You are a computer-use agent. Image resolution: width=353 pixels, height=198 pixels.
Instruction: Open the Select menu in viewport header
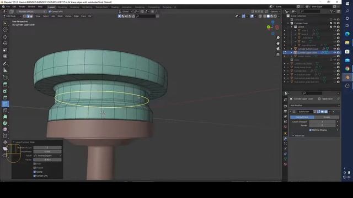tap(46, 16)
